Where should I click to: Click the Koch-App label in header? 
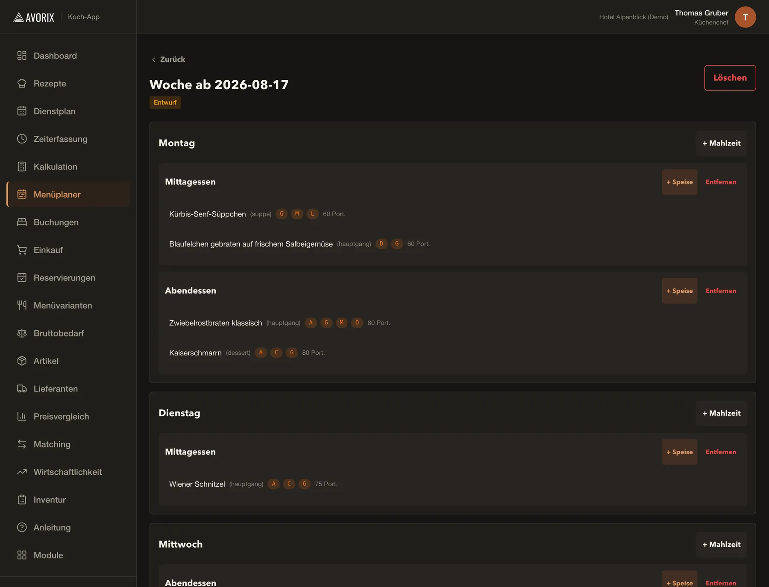84,17
